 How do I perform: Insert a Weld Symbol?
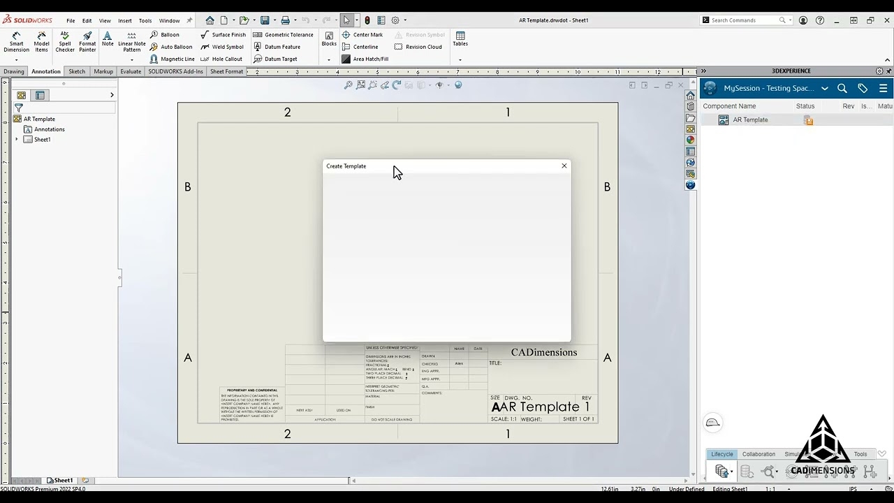(x=222, y=47)
